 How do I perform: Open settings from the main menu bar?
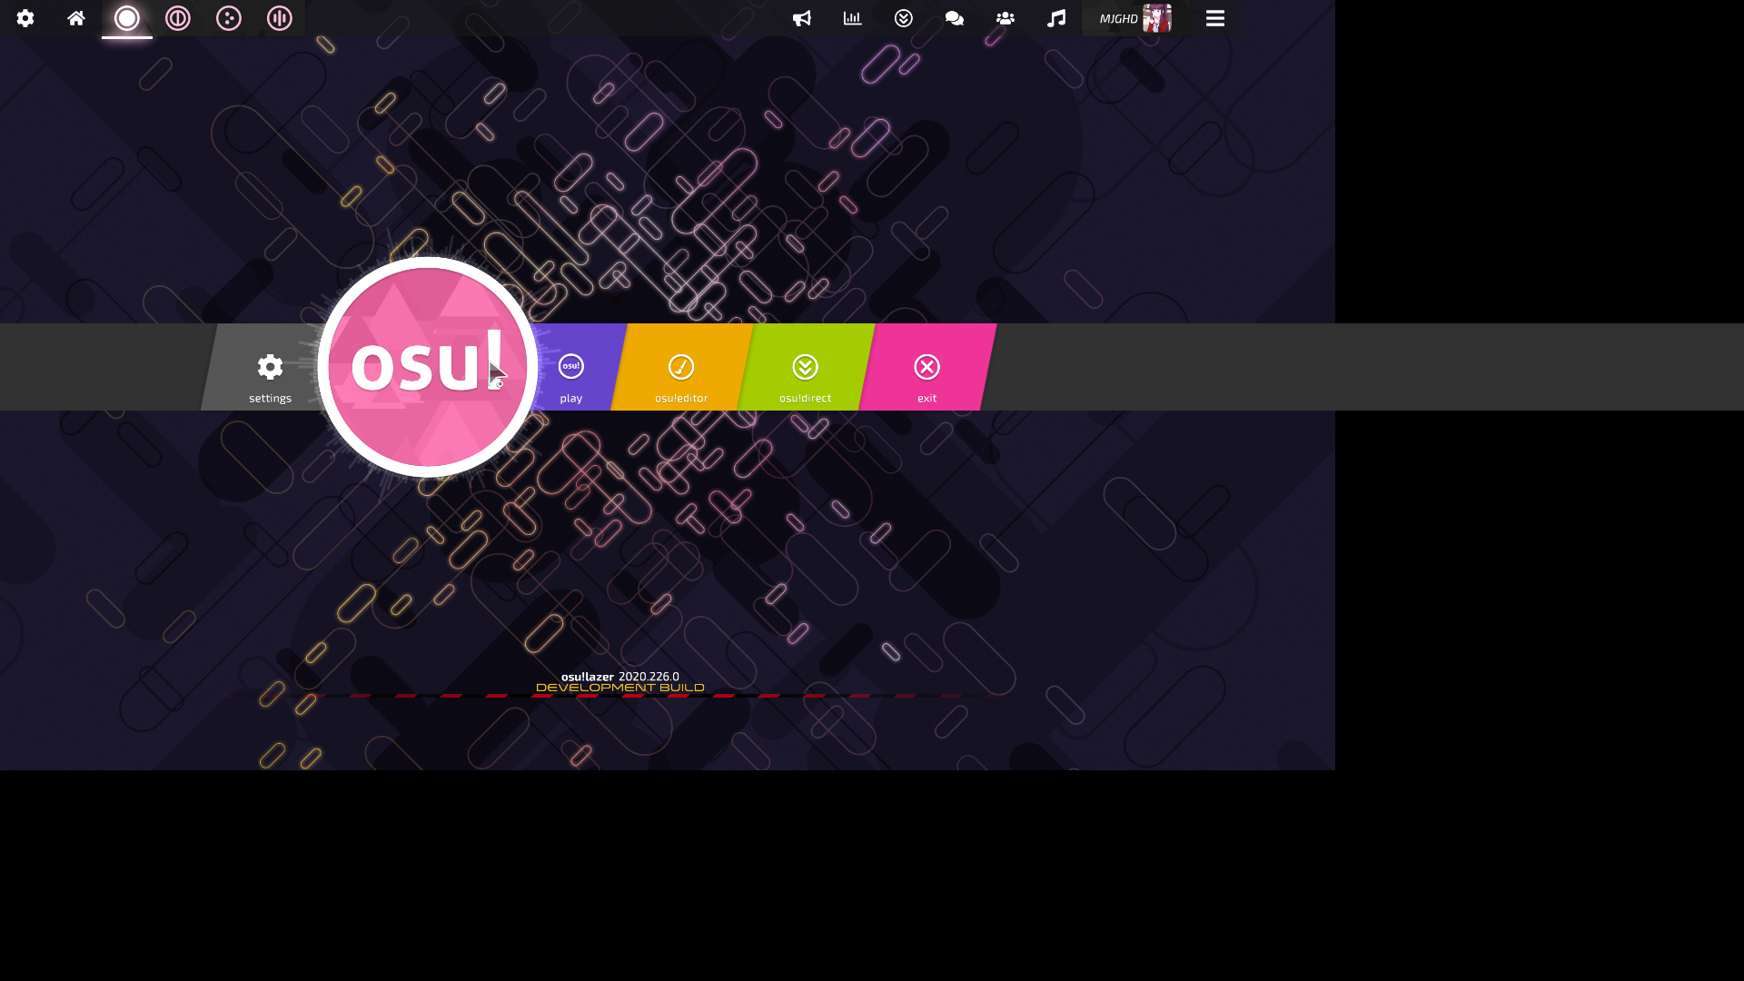pyautogui.click(x=270, y=372)
